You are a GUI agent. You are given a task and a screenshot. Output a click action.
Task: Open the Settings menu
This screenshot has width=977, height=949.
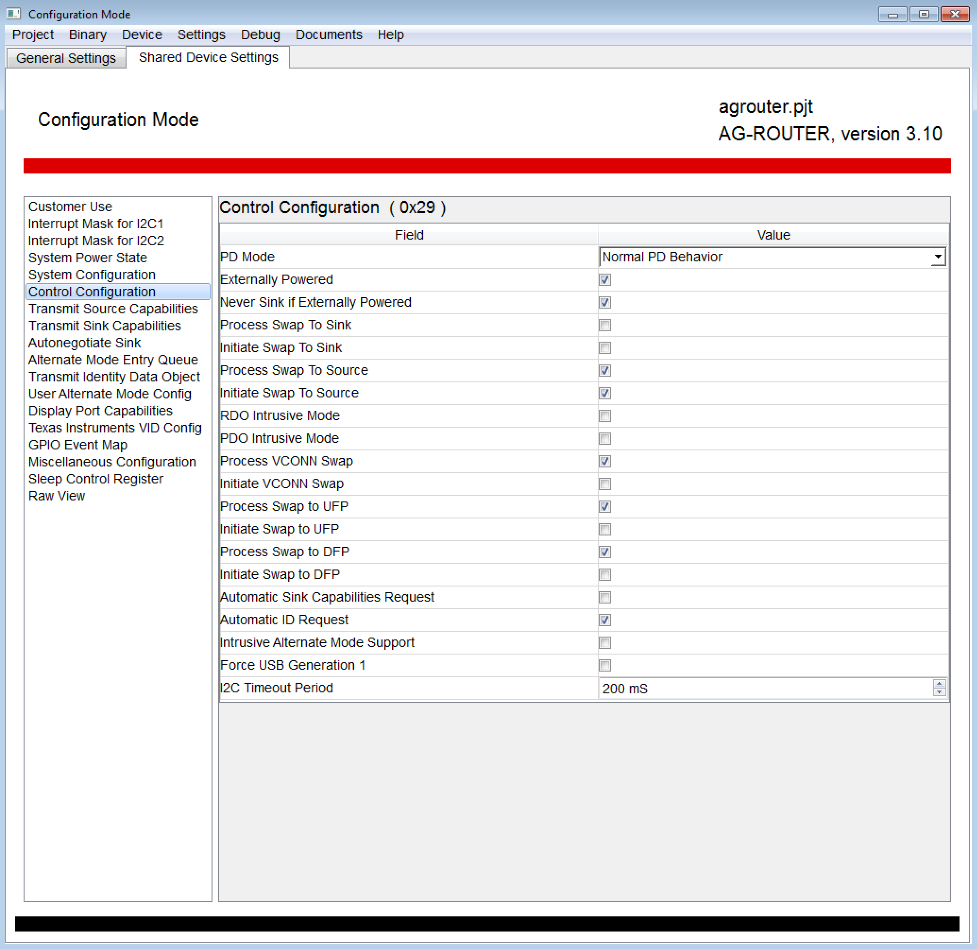pos(201,35)
